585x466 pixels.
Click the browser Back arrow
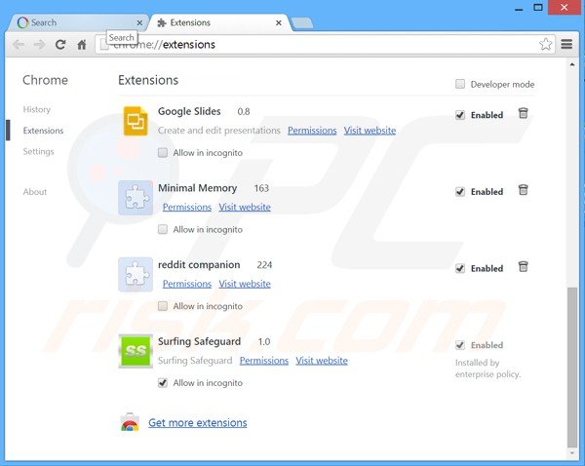click(x=19, y=45)
